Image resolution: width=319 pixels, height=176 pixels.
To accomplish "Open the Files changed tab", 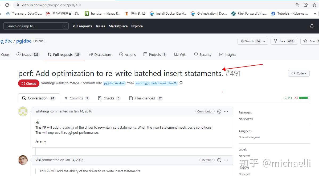I will pyautogui.click(x=145, y=98).
